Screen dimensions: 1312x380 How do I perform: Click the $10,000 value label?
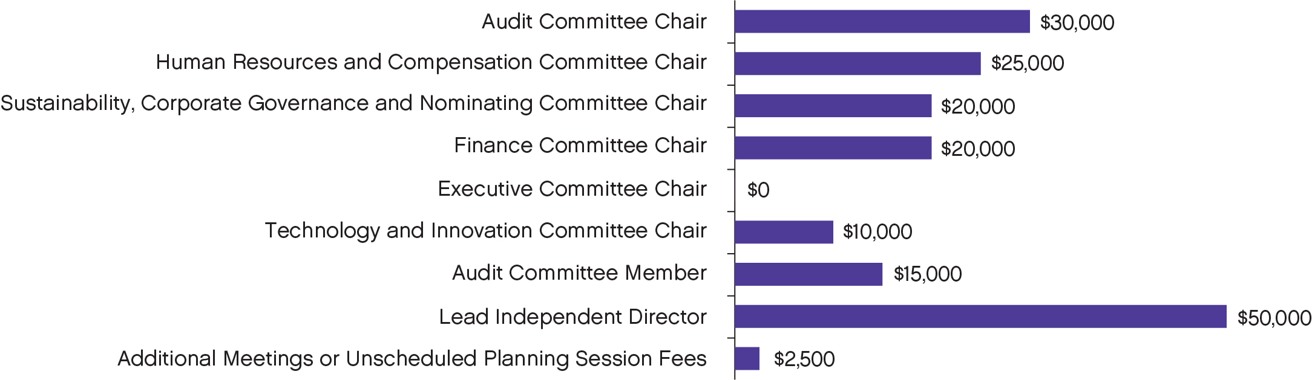[877, 232]
